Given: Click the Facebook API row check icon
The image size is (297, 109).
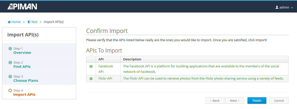Looking at the screenshot, I should (x=91, y=66).
